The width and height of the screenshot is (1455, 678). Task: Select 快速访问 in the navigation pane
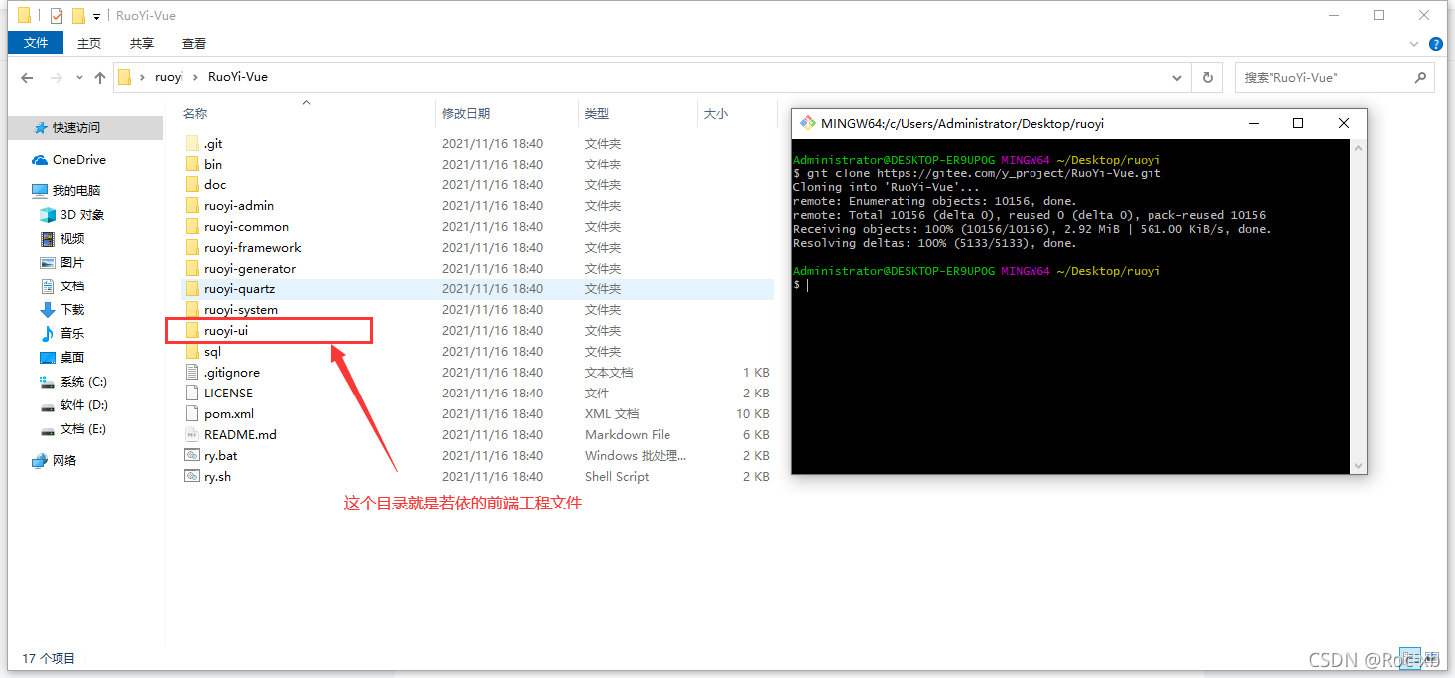(76, 128)
